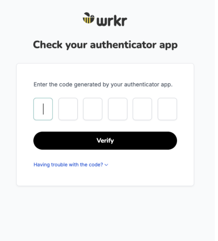Click the bee icon in the wrkr logo
Image resolution: width=218 pixels, height=241 pixels.
89,18
